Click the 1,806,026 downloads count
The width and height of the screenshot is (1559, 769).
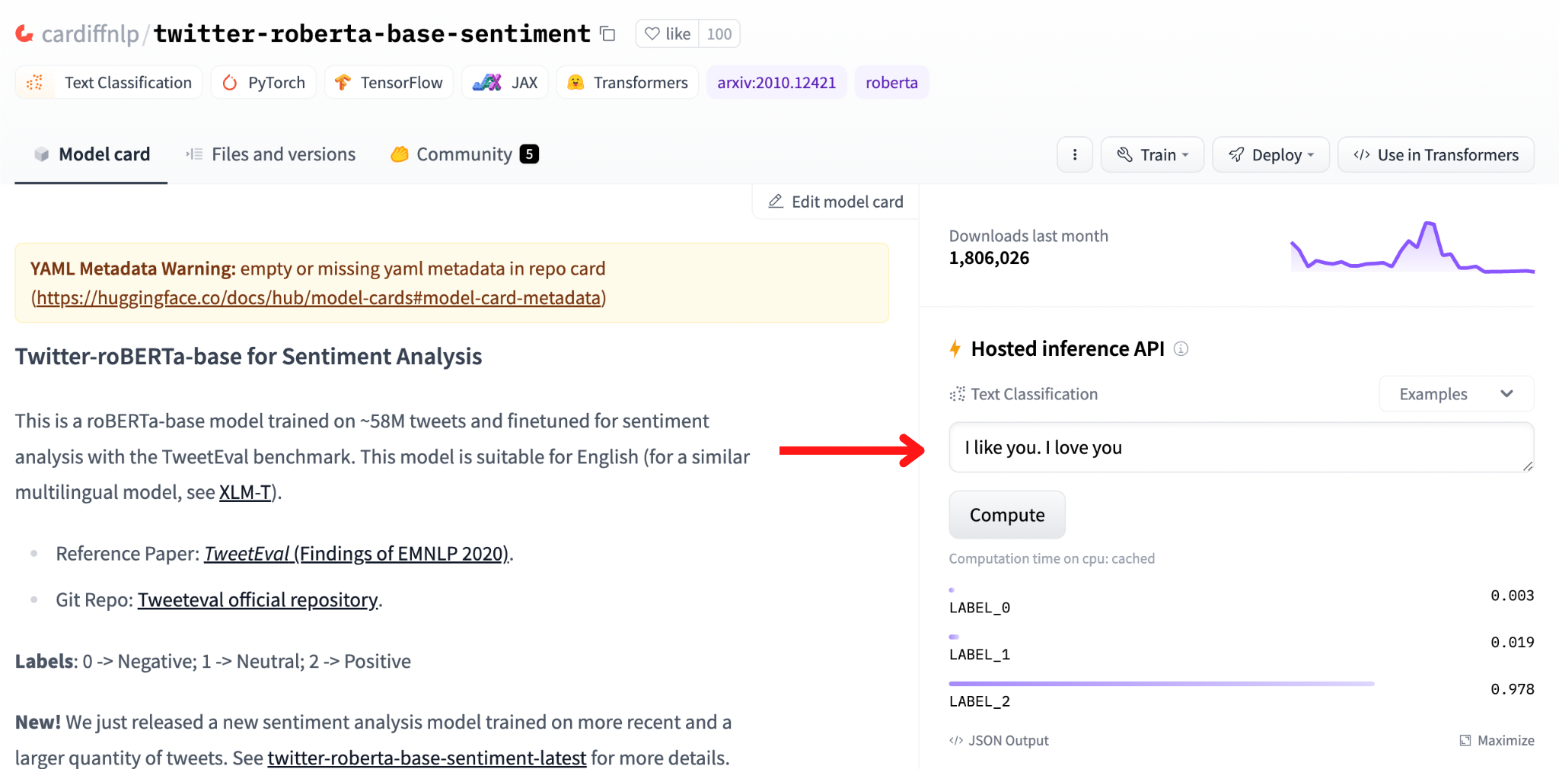(x=989, y=258)
